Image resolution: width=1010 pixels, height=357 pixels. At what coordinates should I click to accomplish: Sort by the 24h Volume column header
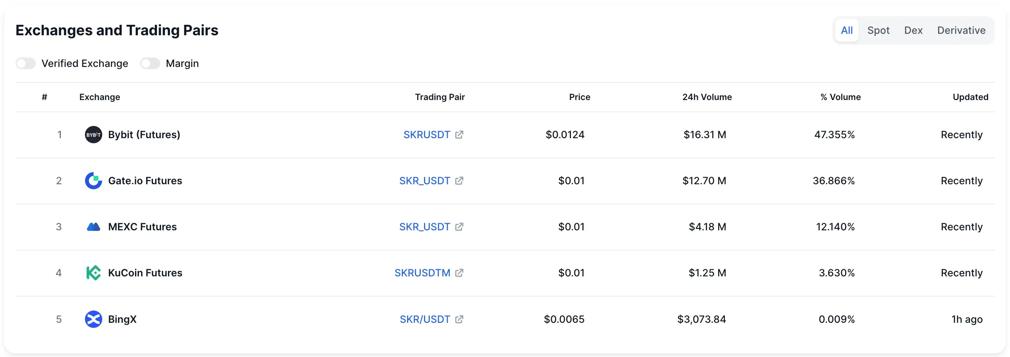point(707,97)
